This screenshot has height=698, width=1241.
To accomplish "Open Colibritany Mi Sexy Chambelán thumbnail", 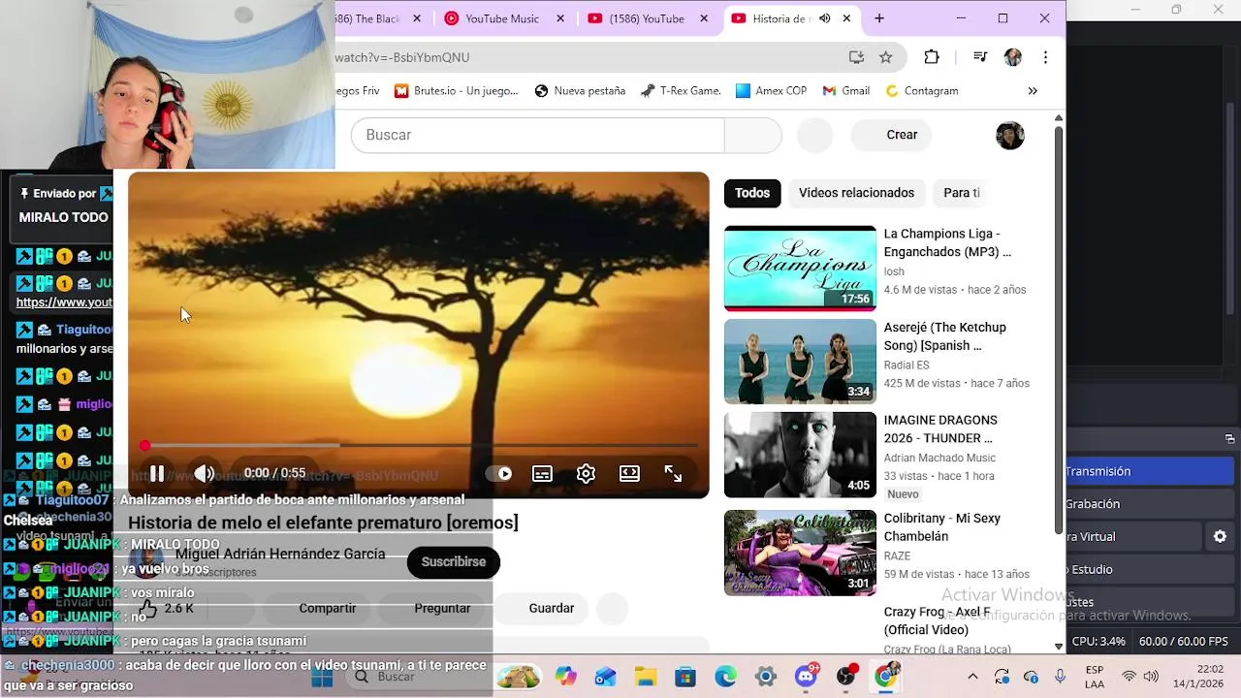I will 800,553.
